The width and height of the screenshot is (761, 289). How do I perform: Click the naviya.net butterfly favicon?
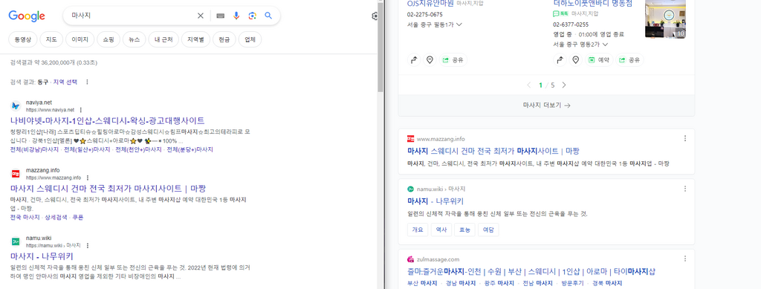point(16,105)
